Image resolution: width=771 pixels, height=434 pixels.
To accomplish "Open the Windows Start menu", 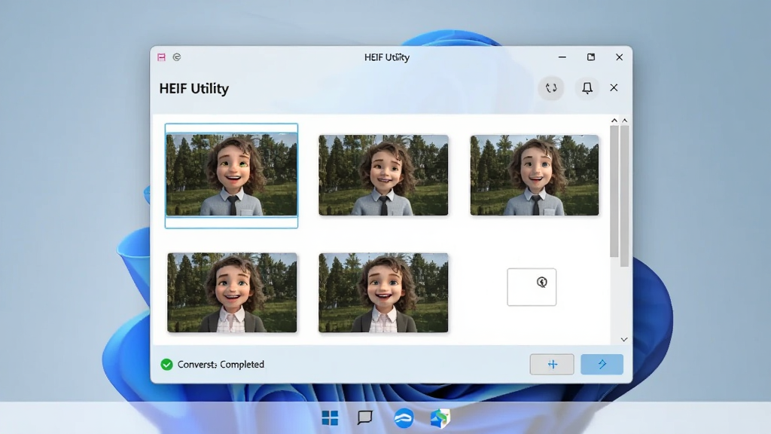I will tap(330, 418).
